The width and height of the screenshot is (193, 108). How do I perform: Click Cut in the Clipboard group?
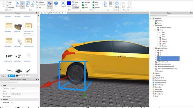click(x=8, y=5)
